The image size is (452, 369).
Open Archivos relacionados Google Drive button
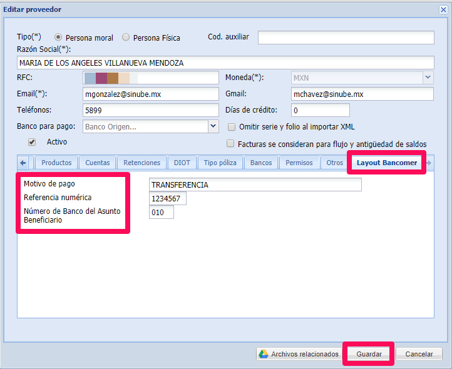tap(299, 354)
